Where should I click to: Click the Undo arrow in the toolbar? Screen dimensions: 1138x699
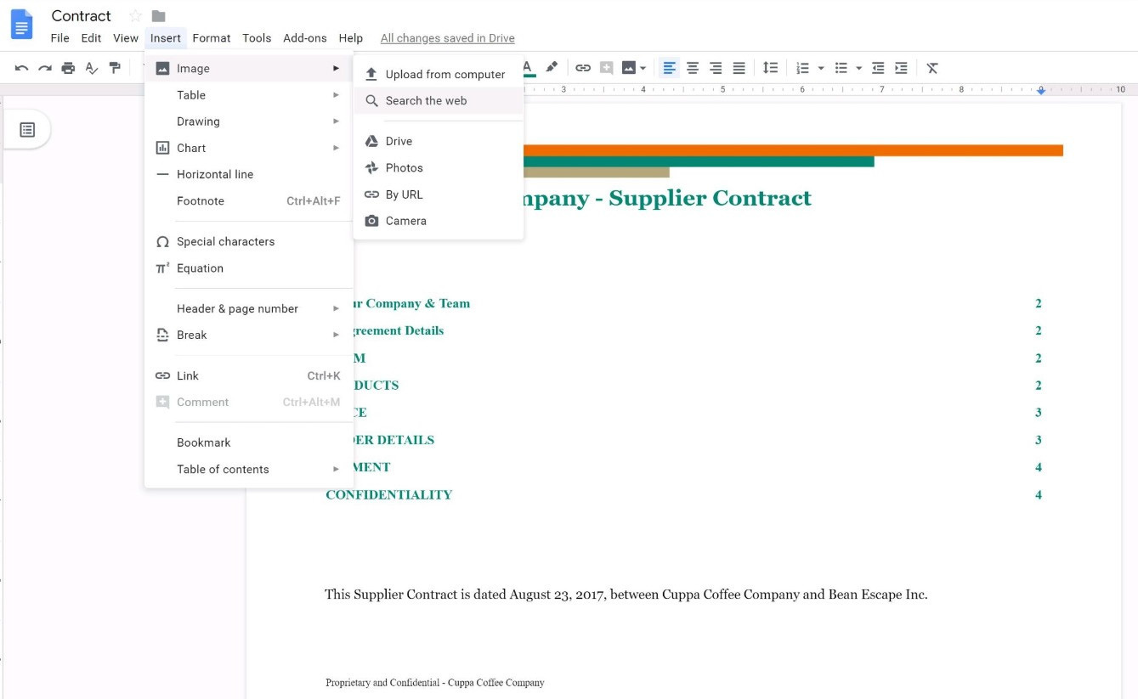coord(22,68)
